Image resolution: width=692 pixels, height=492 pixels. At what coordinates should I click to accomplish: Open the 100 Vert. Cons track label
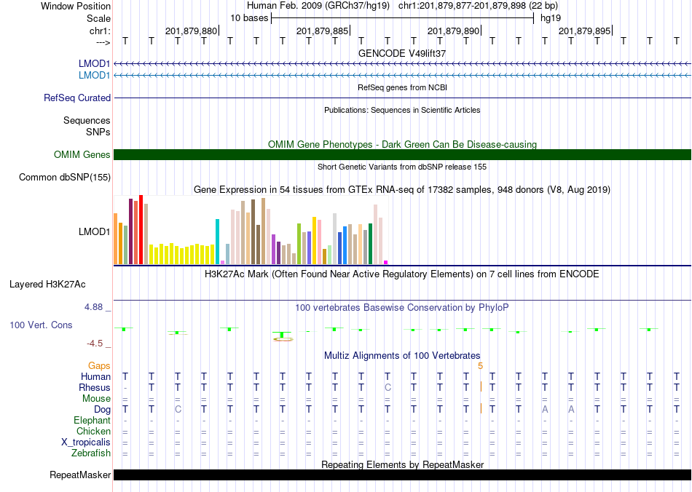click(x=41, y=325)
